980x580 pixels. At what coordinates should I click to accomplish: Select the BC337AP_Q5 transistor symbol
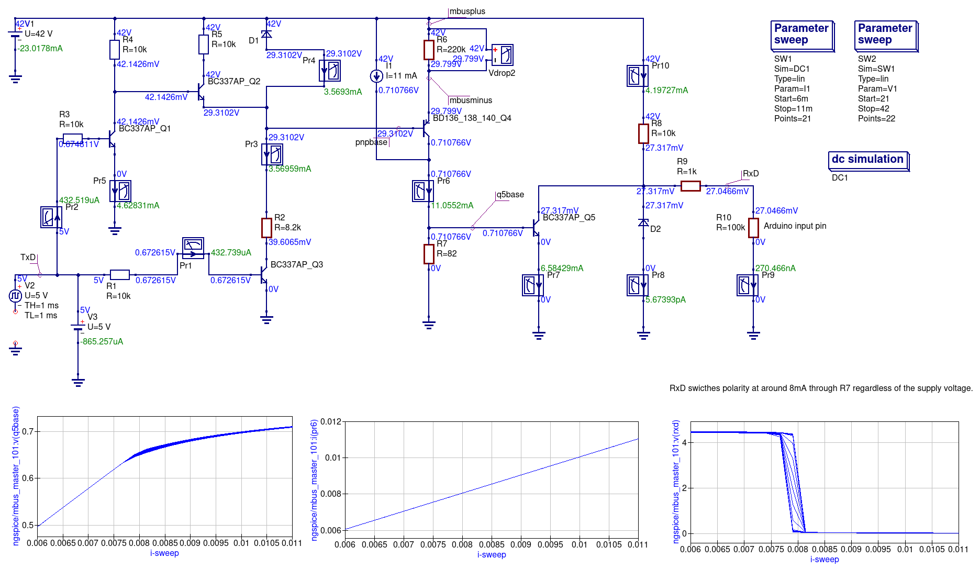click(535, 228)
